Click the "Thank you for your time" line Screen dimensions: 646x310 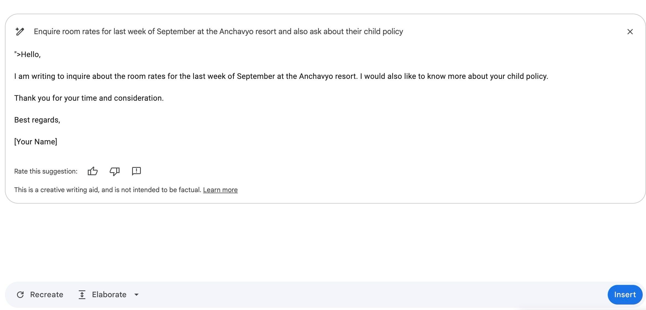coord(89,98)
